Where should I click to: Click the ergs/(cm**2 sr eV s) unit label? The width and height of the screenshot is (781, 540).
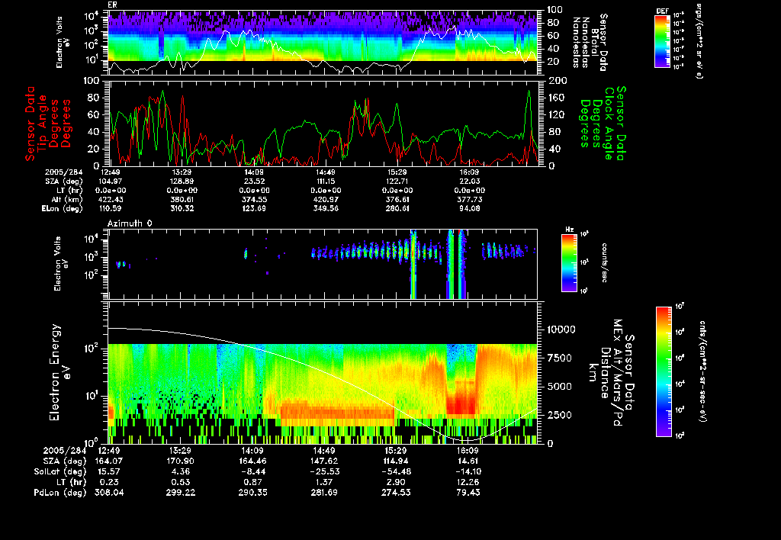699,41
